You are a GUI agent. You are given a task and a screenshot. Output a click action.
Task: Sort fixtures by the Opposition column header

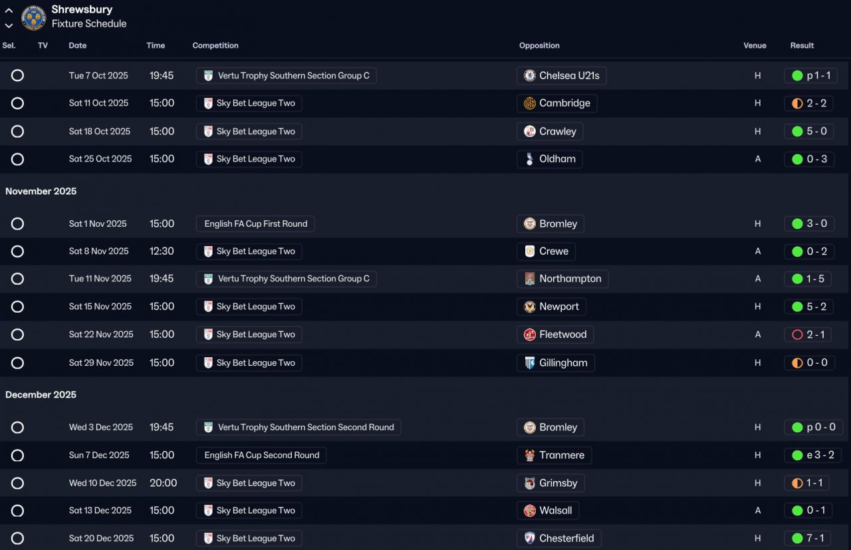tap(539, 46)
